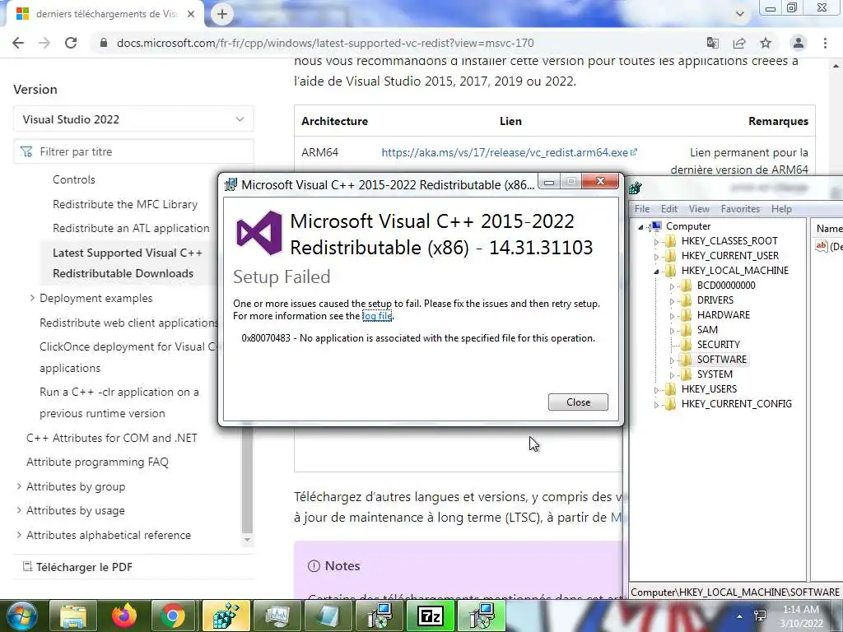Open File menu in Registry Editor
Screen dimensions: 843x632
[642, 209]
